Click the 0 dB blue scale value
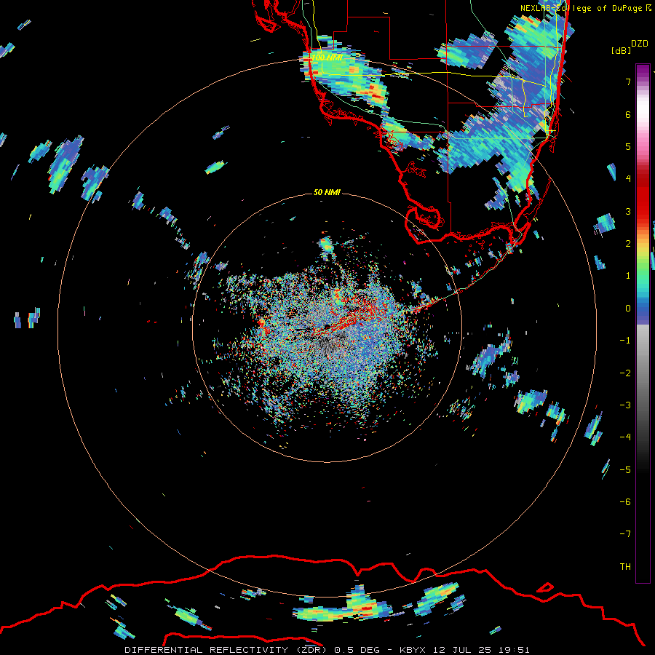This screenshot has height=655, width=655. pos(628,309)
